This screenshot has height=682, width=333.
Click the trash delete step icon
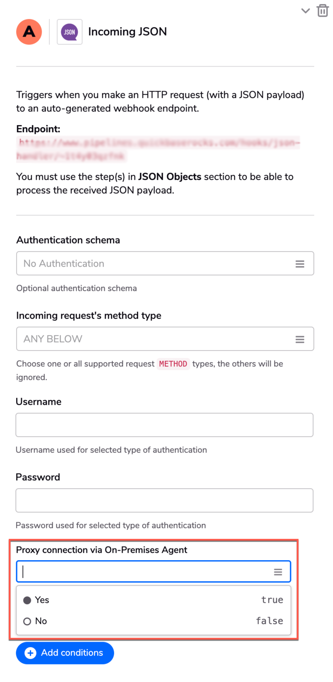pyautogui.click(x=323, y=10)
